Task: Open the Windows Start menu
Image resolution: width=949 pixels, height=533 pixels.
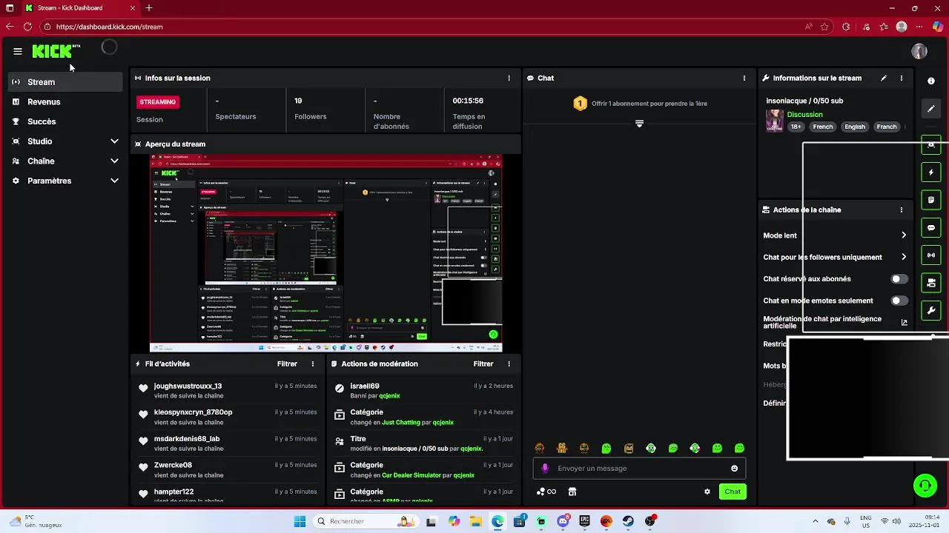Action: point(300,522)
